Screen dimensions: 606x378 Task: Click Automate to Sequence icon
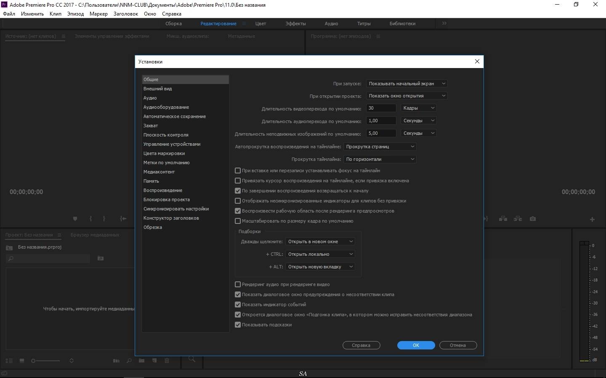click(x=116, y=361)
